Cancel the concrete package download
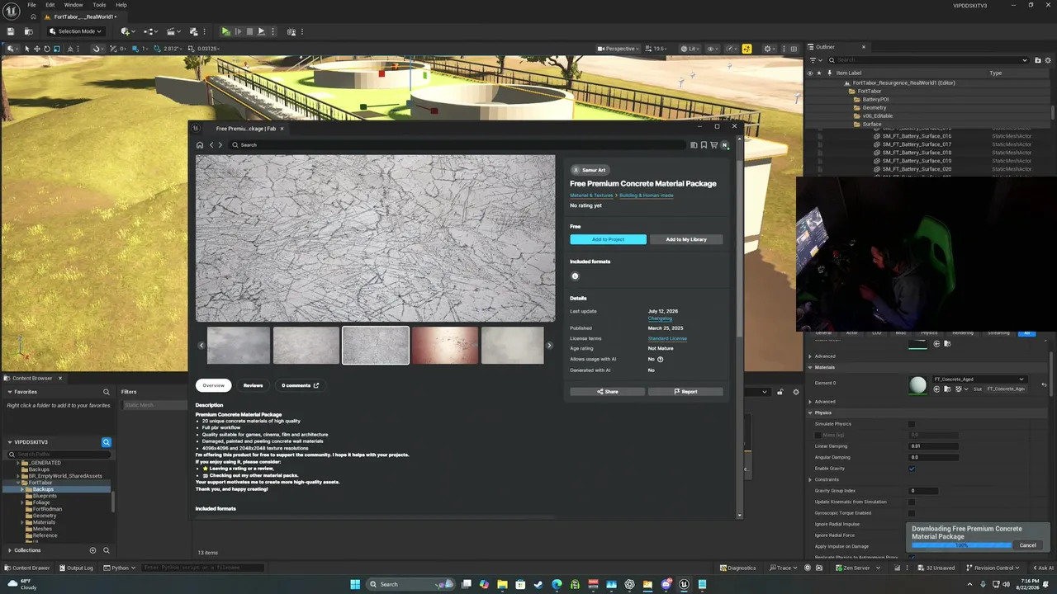This screenshot has width=1057, height=594. click(1027, 545)
